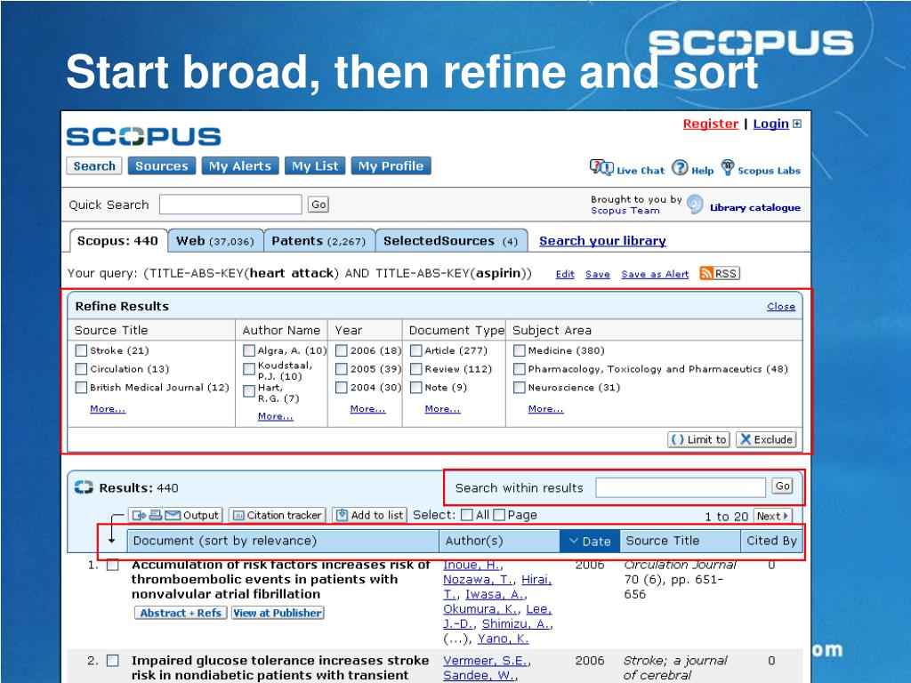Open the Live Chat icon
Image resolution: width=911 pixels, height=683 pixels.
601,168
